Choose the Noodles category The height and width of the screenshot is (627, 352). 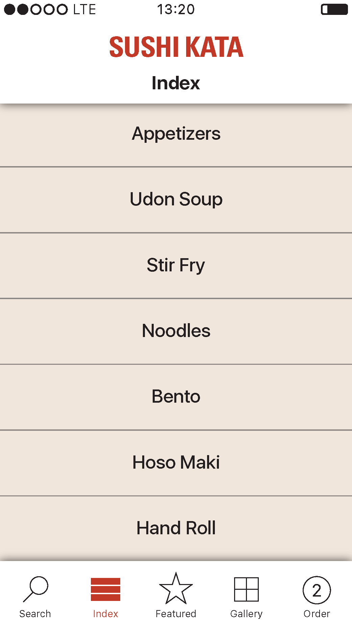pyautogui.click(x=176, y=331)
